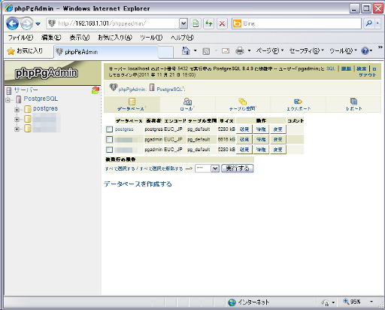Click the blue Help question mark icon
This screenshot has width=385, height=310.
tap(365, 51)
